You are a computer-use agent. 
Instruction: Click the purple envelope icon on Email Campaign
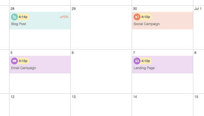click(x=14, y=61)
